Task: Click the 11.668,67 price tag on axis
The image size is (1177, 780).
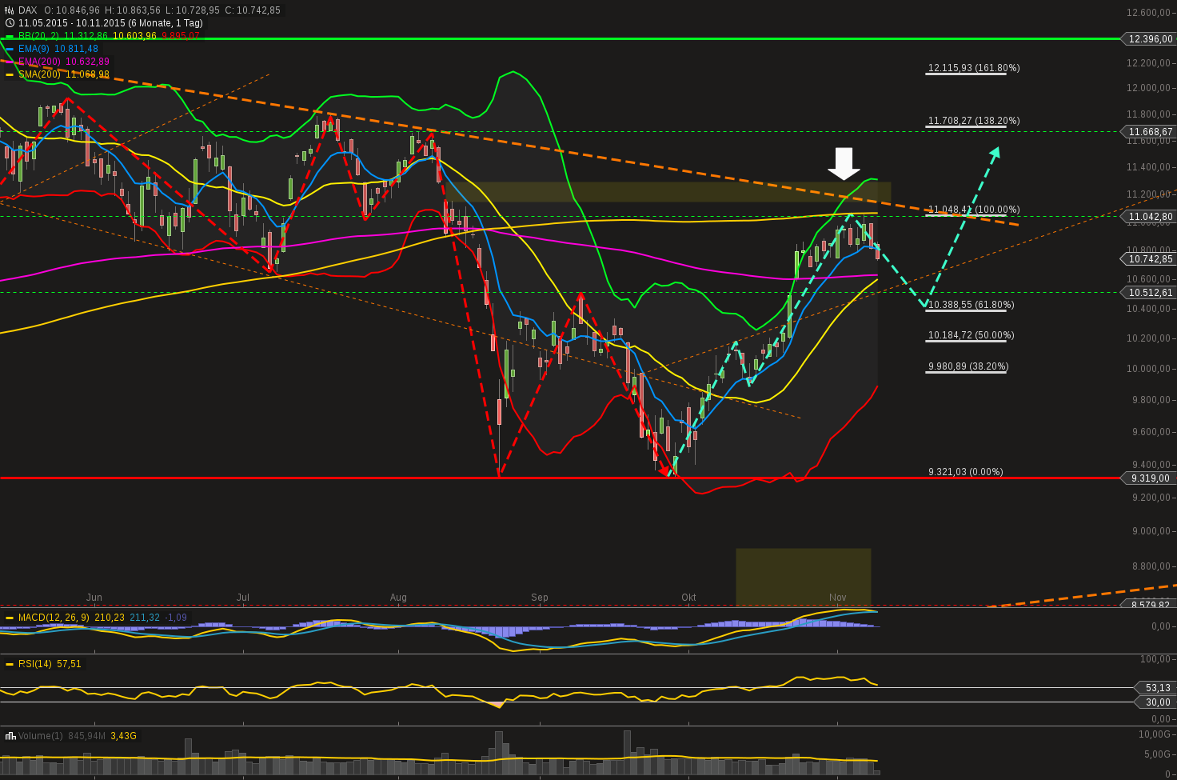Action: 1150,132
